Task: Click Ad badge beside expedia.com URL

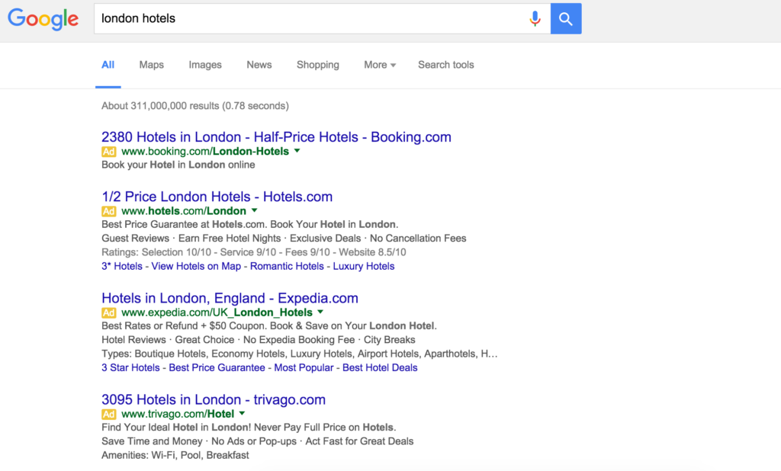Action: [x=108, y=312]
